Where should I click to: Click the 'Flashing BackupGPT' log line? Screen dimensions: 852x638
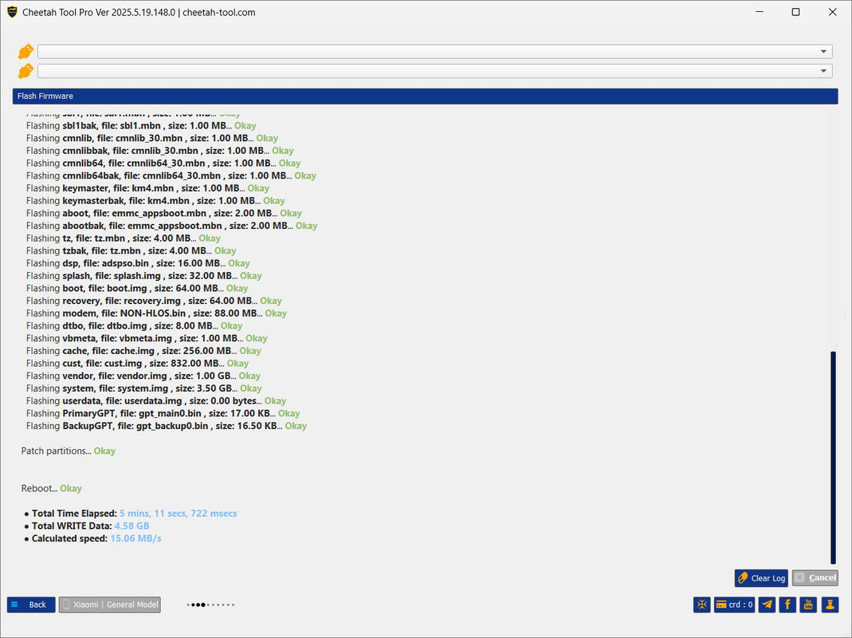(167, 426)
